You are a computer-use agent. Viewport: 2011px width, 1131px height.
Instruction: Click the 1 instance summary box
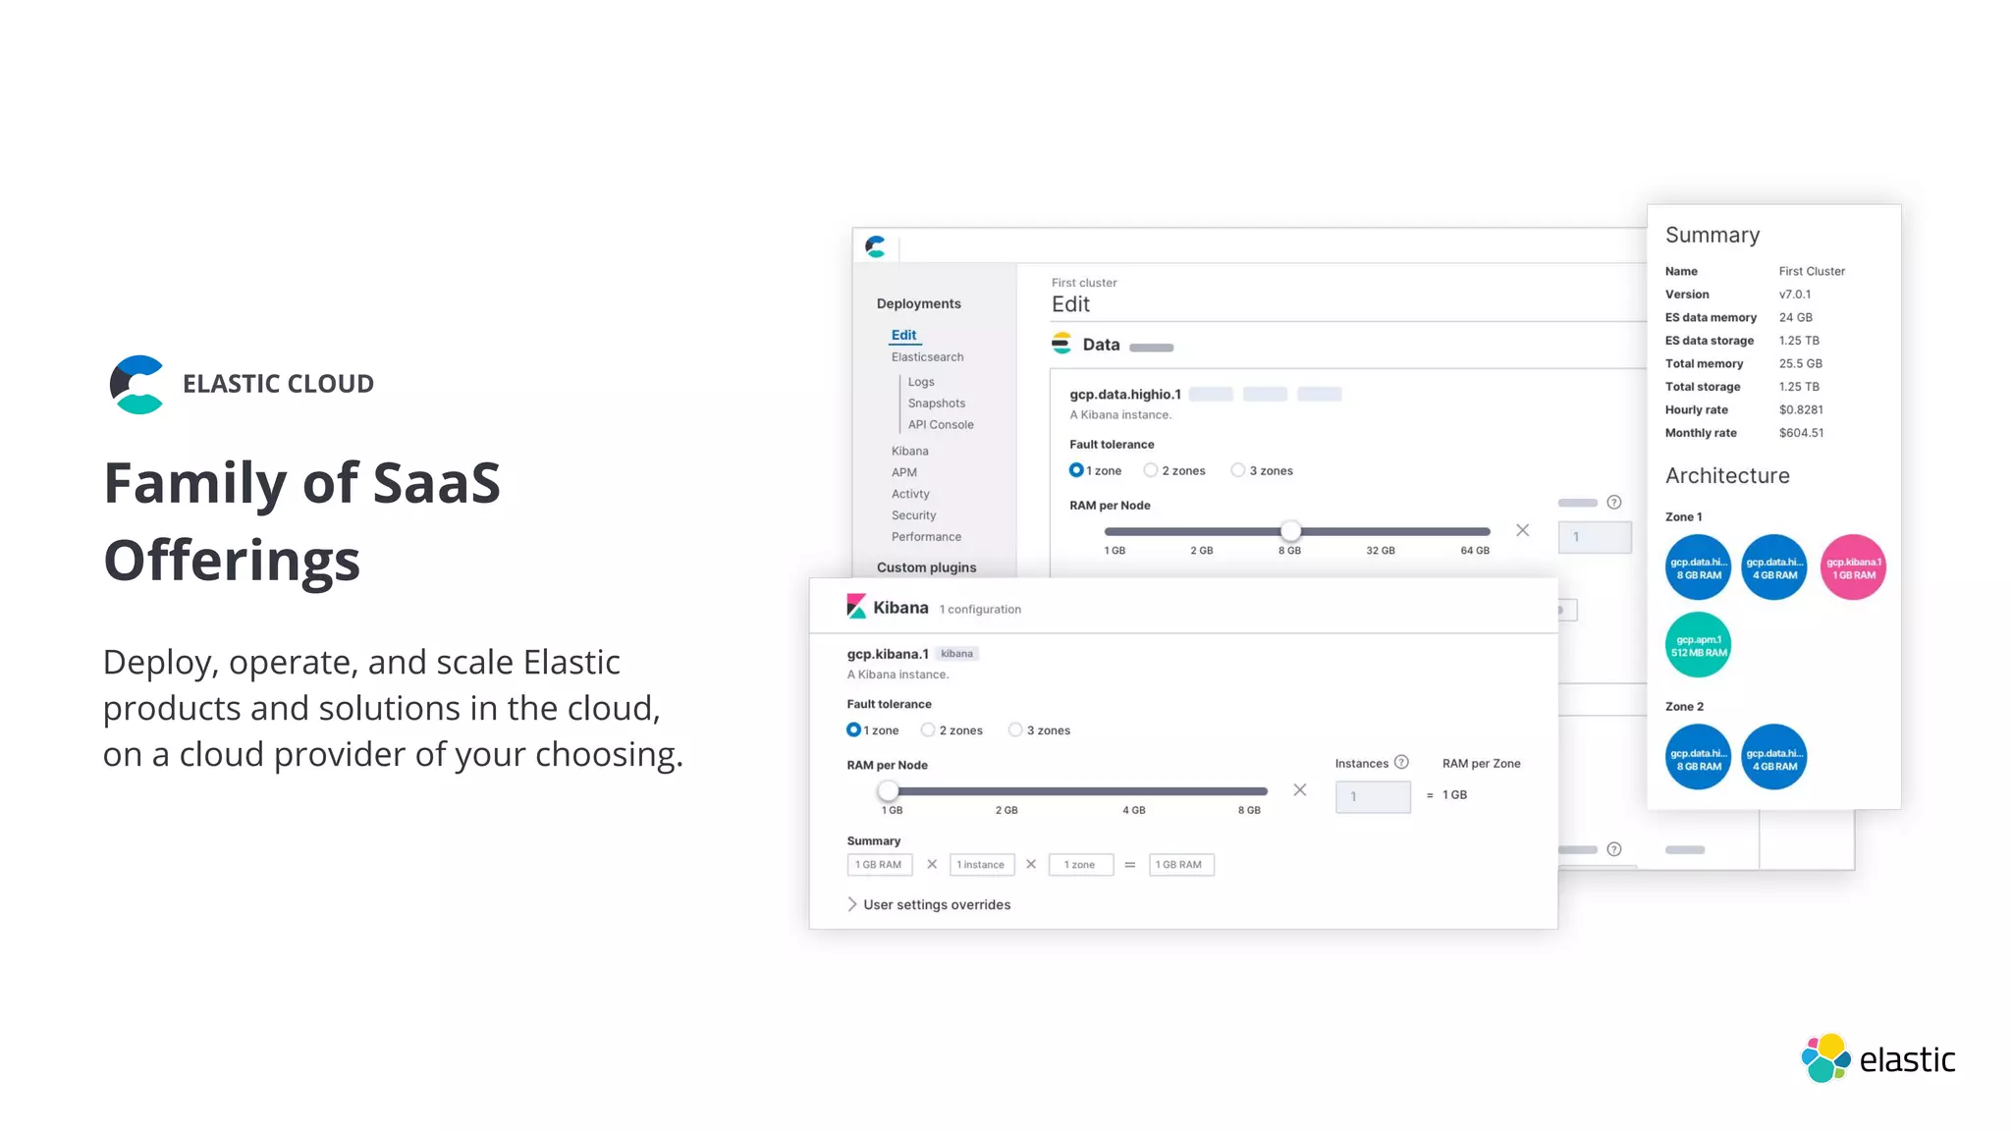(981, 865)
